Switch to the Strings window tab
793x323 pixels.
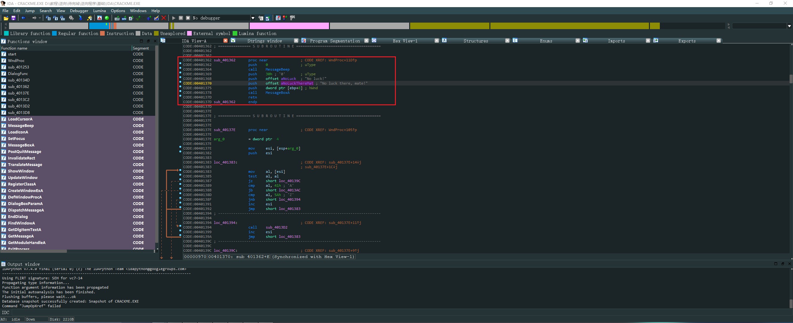click(264, 41)
